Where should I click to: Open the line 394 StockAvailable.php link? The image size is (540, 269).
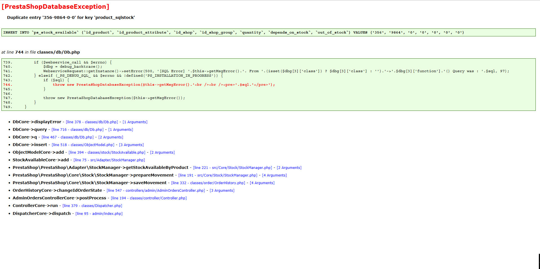[x=107, y=153]
